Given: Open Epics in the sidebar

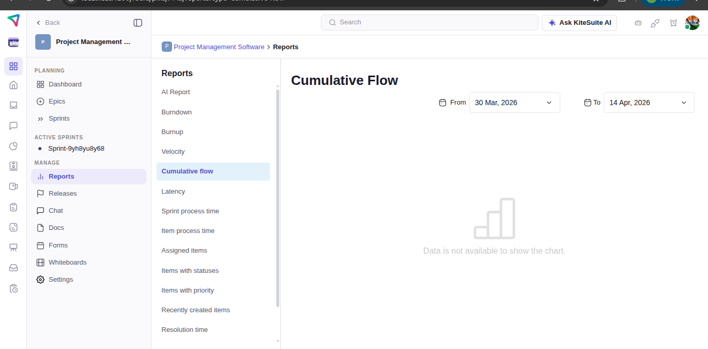Looking at the screenshot, I should pos(89,101).
